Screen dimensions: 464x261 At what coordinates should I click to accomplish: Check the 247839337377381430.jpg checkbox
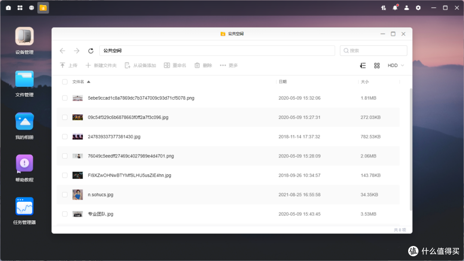click(65, 137)
